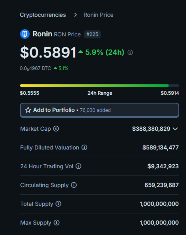Click the Circulating Supply label
The height and width of the screenshot is (235, 186).
[x=44, y=185]
